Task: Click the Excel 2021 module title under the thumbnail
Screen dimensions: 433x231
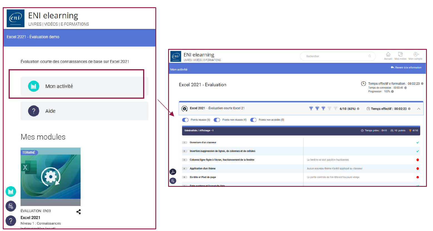Action: (x=30, y=218)
